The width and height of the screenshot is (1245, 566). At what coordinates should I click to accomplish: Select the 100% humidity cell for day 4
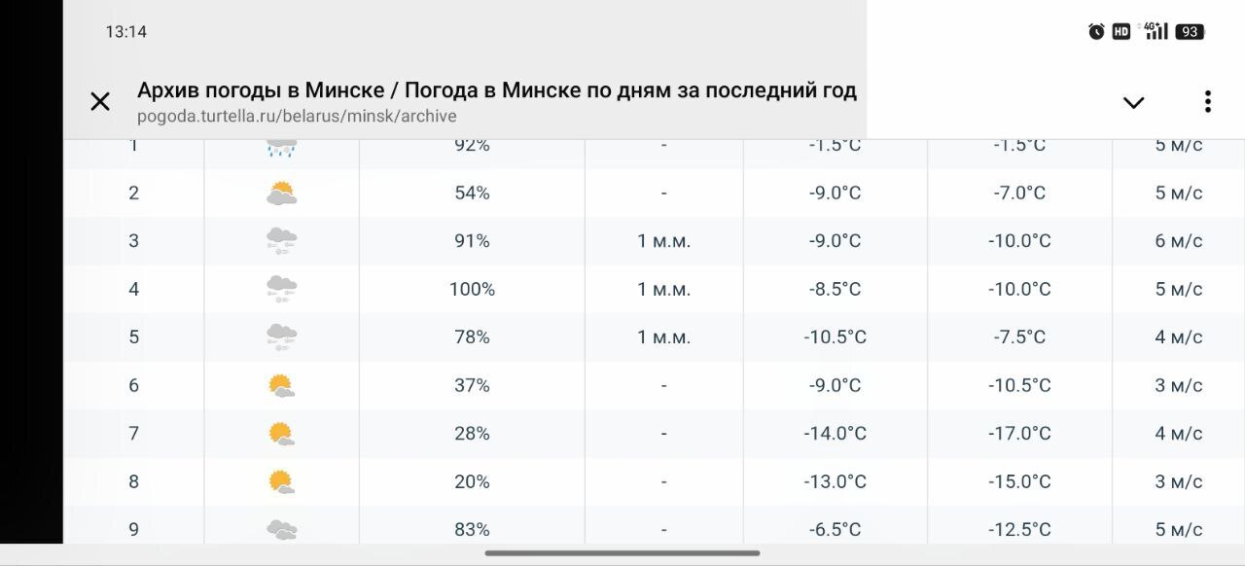tap(472, 289)
